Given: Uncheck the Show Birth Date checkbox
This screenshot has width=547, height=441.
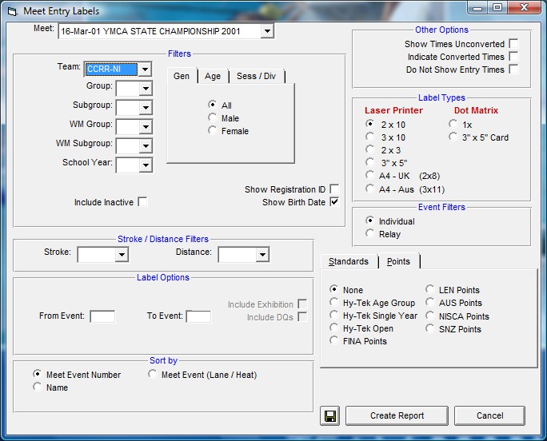Looking at the screenshot, I should click(x=334, y=202).
